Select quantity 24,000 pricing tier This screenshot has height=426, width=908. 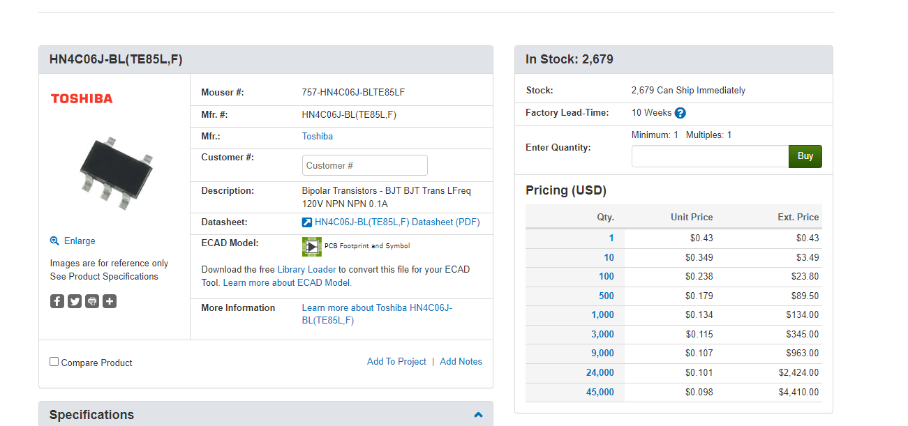click(600, 373)
